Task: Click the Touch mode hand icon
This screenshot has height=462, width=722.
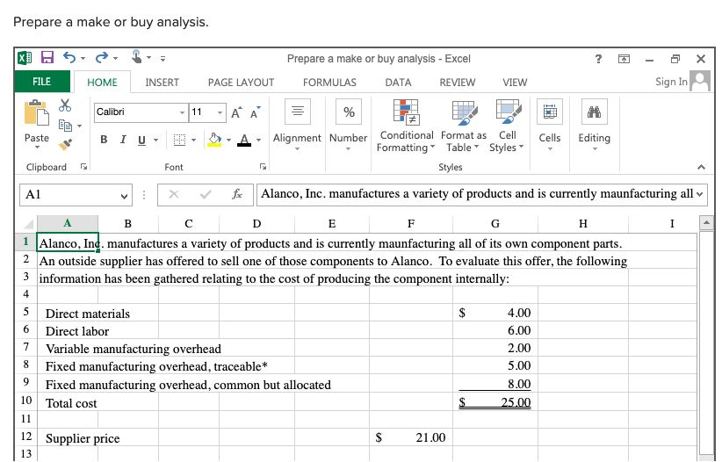Action: [136, 57]
